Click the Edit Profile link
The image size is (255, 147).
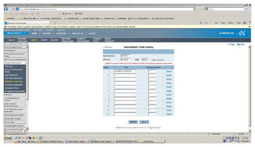pyautogui.click(x=38, y=30)
